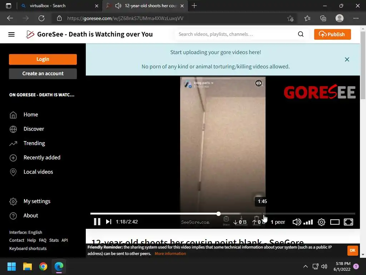Click the GoreSee logo icon in header
The width and height of the screenshot is (366, 275).
30,34
